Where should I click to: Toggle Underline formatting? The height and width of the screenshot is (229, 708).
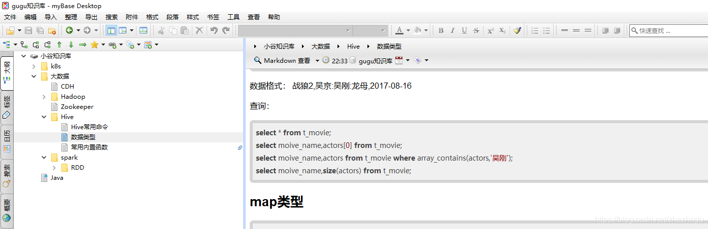click(464, 30)
